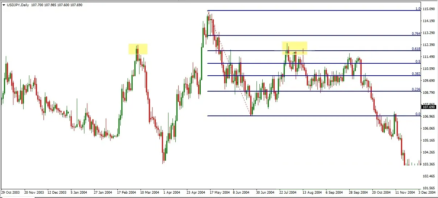
Task: Click price 114.190 on the price scale
Action: [x=429, y=21]
